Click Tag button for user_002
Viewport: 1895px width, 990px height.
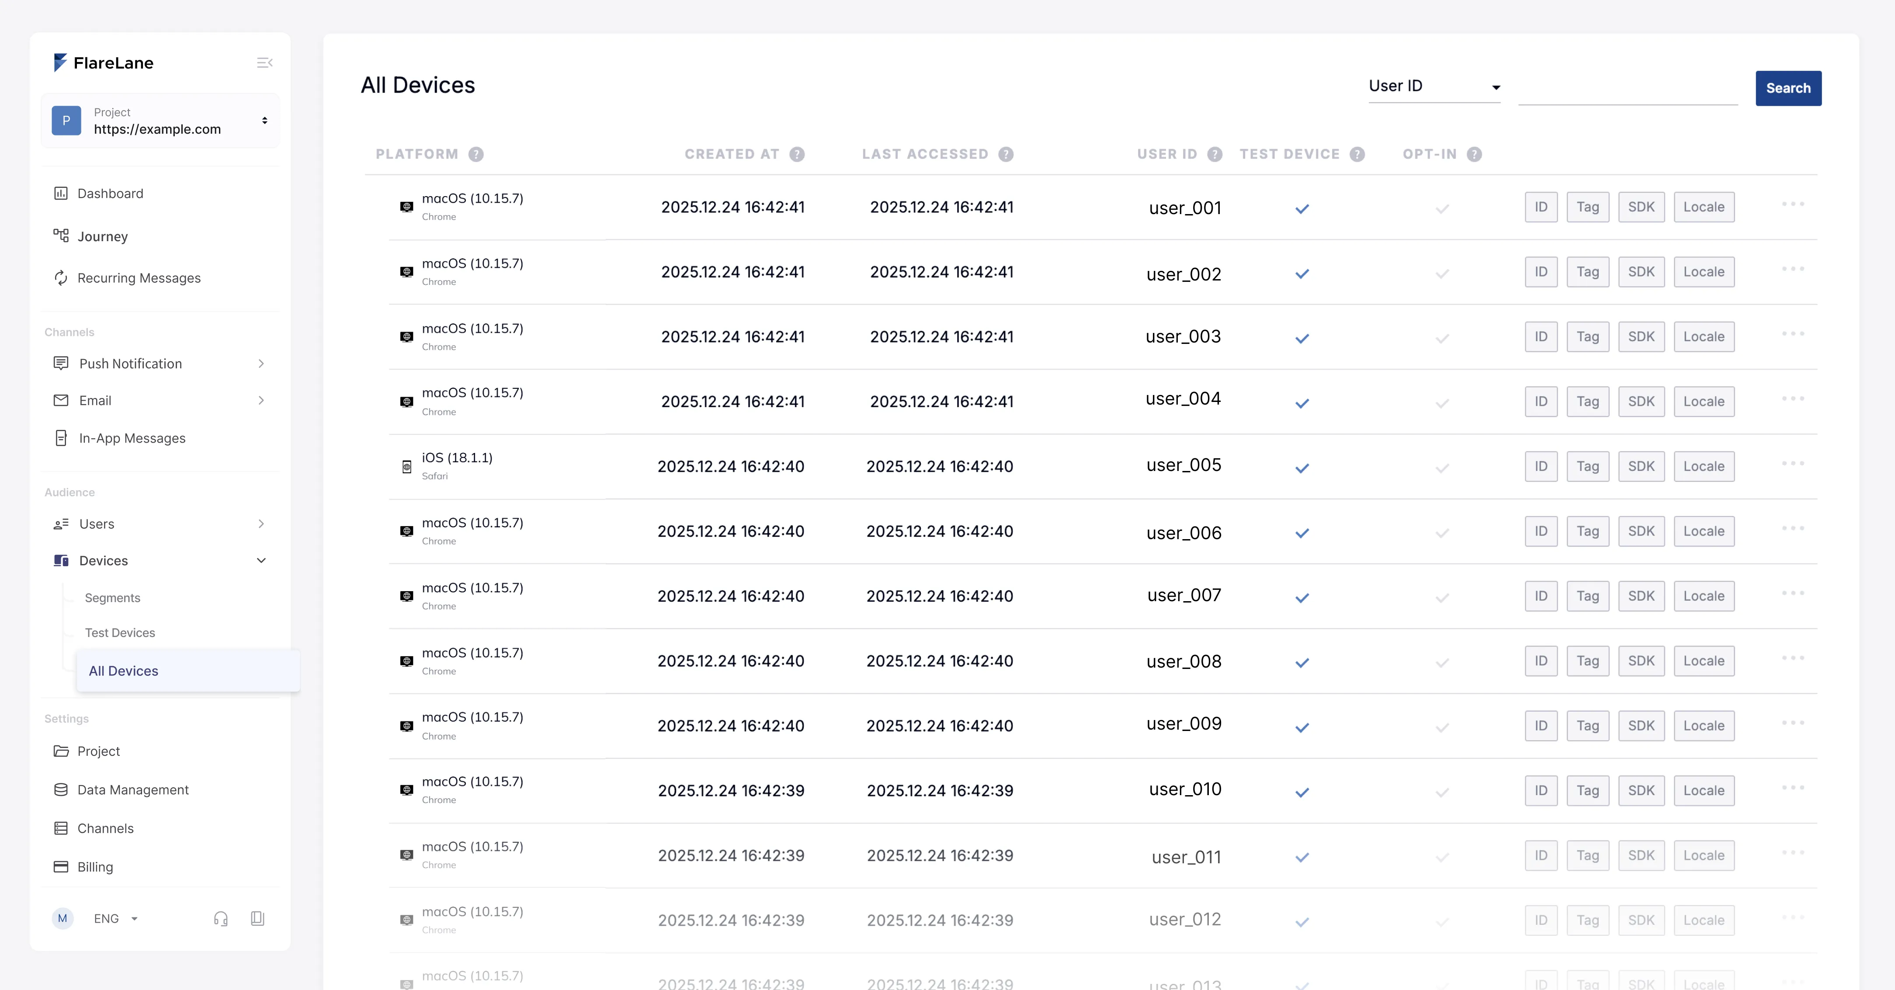coord(1587,271)
